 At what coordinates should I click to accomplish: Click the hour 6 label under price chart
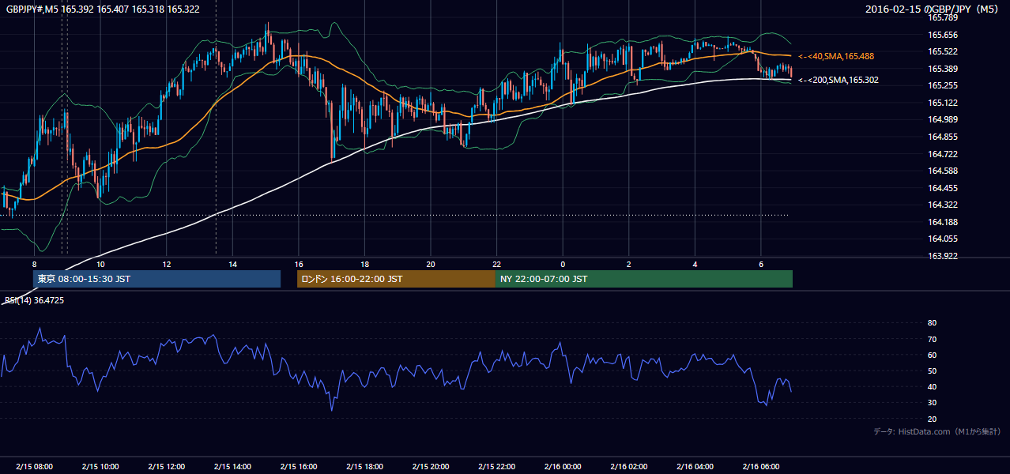[761, 264]
